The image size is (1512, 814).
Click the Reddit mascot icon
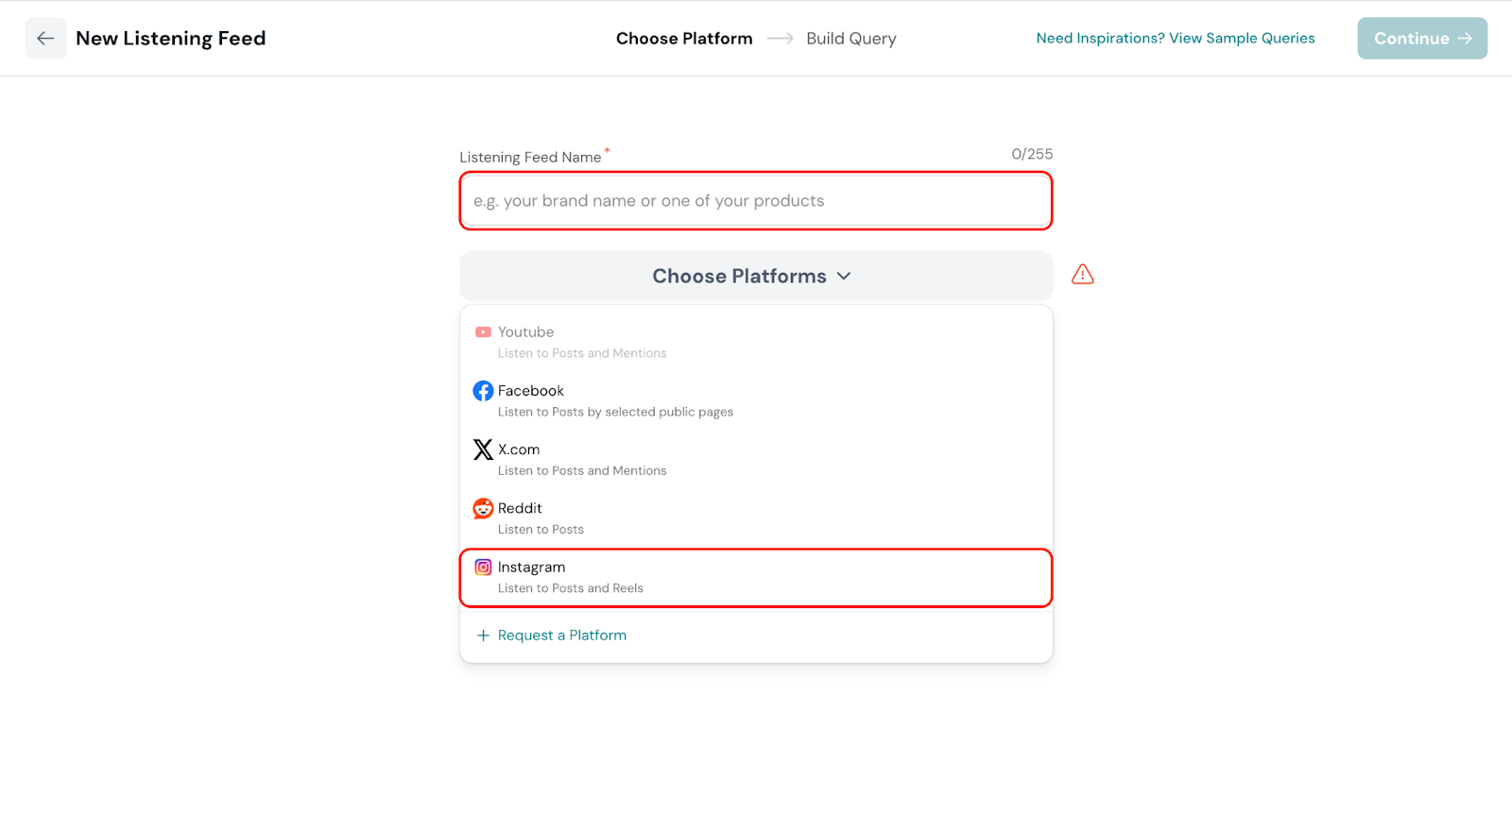(483, 508)
